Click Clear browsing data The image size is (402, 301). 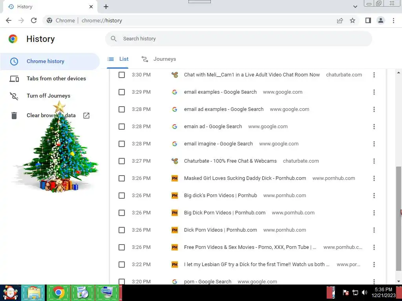point(51,116)
